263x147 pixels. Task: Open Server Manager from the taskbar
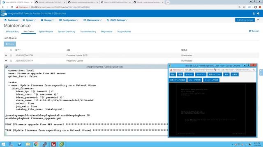click(11, 144)
